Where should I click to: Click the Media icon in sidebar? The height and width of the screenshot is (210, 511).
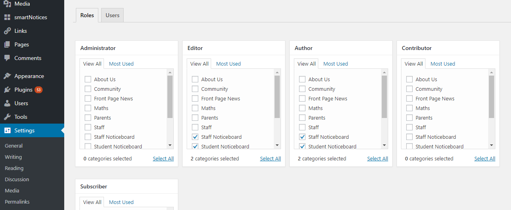7,4
